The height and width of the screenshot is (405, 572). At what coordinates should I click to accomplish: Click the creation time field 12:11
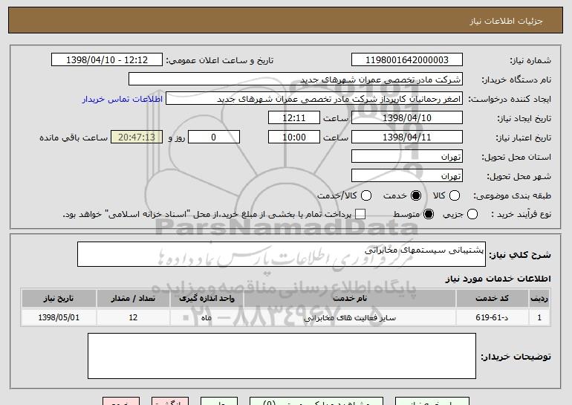(x=294, y=118)
